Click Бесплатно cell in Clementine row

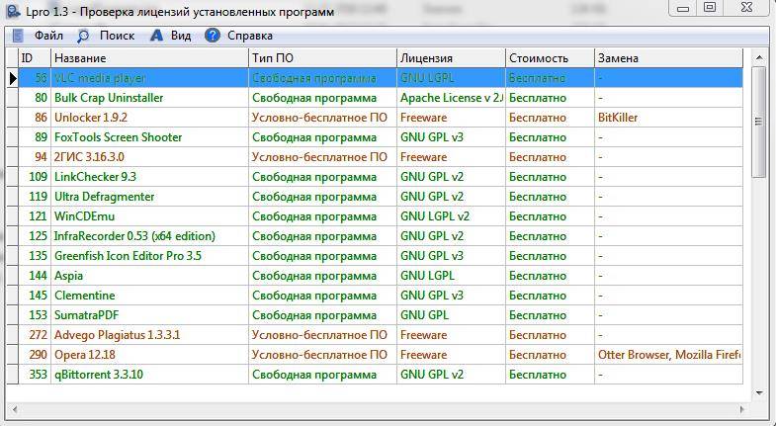[550, 296]
